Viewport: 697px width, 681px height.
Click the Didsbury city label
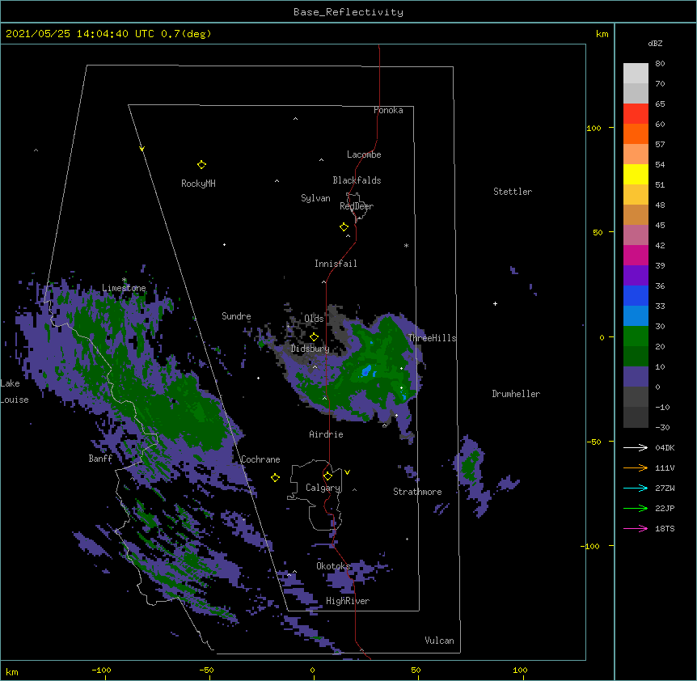[310, 349]
